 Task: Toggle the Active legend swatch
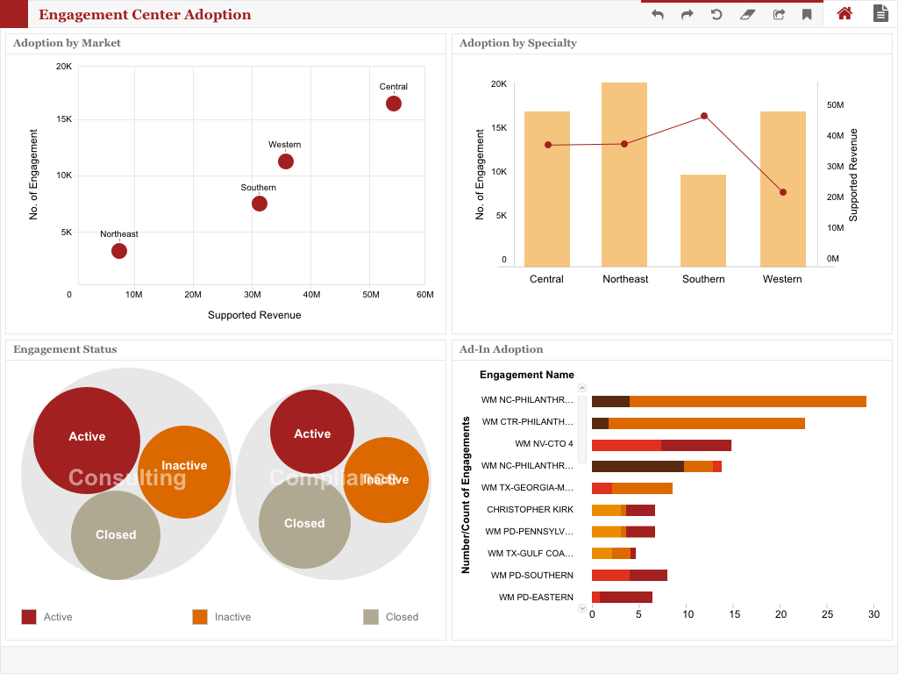tap(29, 617)
